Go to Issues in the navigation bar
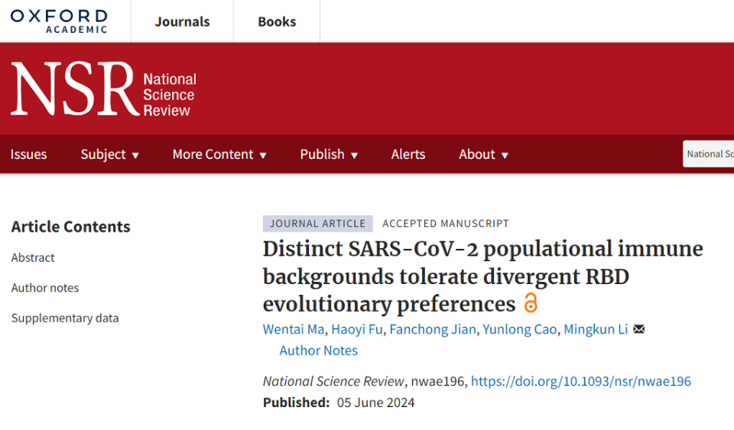This screenshot has width=734, height=430. pyautogui.click(x=28, y=154)
